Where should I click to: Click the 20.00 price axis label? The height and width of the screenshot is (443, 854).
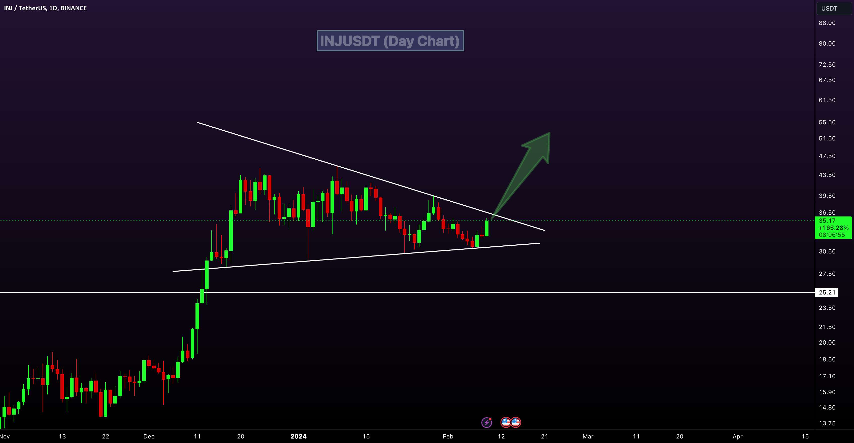click(x=827, y=343)
